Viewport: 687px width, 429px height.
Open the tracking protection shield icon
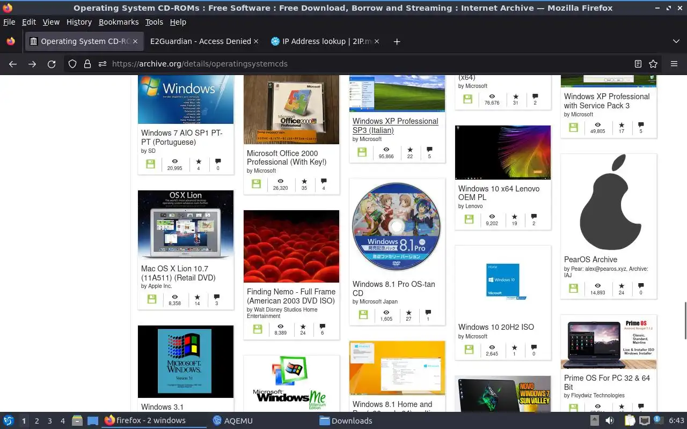[x=72, y=64]
